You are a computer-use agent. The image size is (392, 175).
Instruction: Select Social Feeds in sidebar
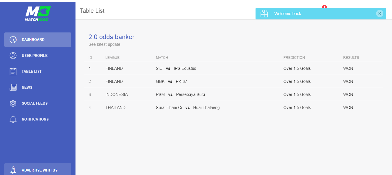point(35,103)
